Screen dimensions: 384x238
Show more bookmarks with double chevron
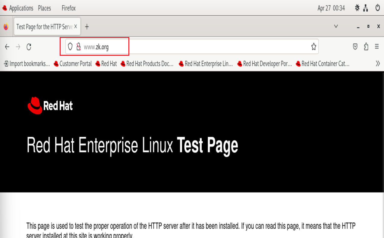point(378,64)
